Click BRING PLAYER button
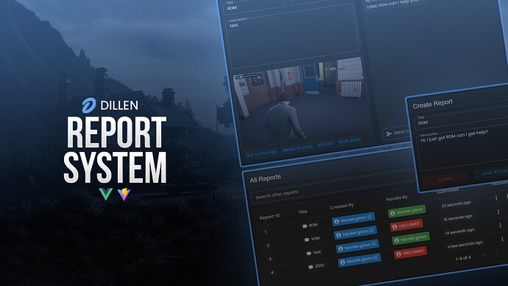Image resolution: width=508 pixels, height=286 pixels. click(x=297, y=148)
